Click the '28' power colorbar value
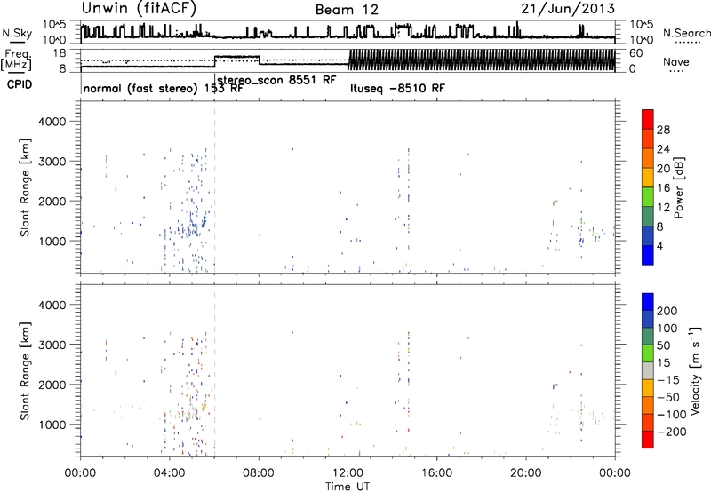This screenshot has width=711, height=492. (x=663, y=130)
